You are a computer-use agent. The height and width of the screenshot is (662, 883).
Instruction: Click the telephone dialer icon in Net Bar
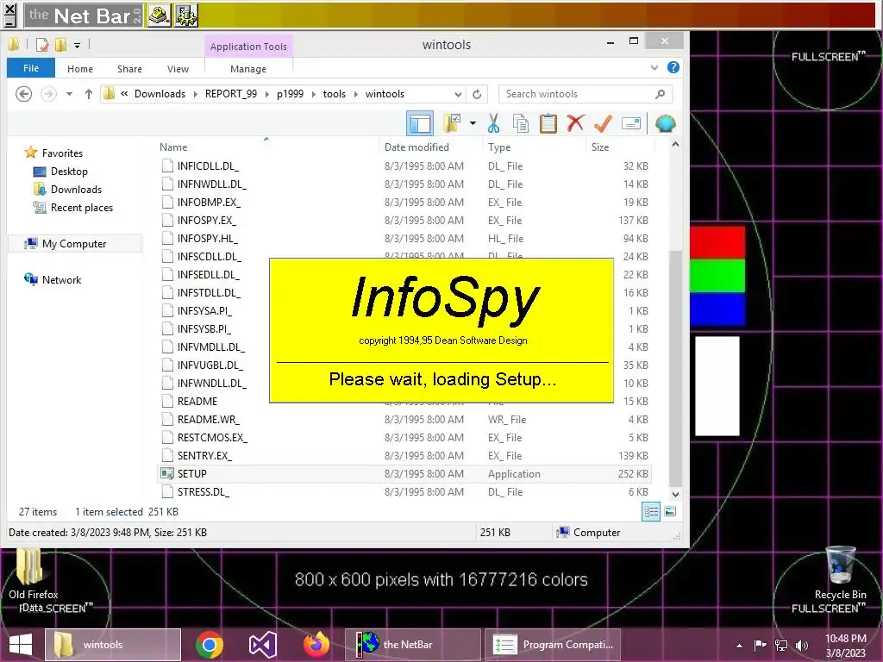160,16
